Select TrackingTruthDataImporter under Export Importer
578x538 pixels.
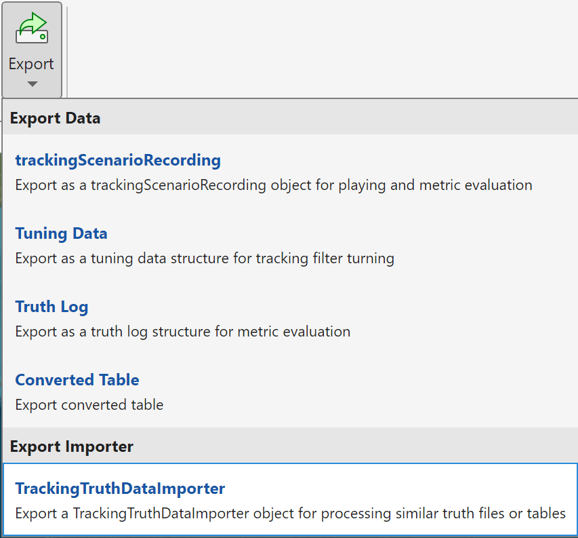120,488
